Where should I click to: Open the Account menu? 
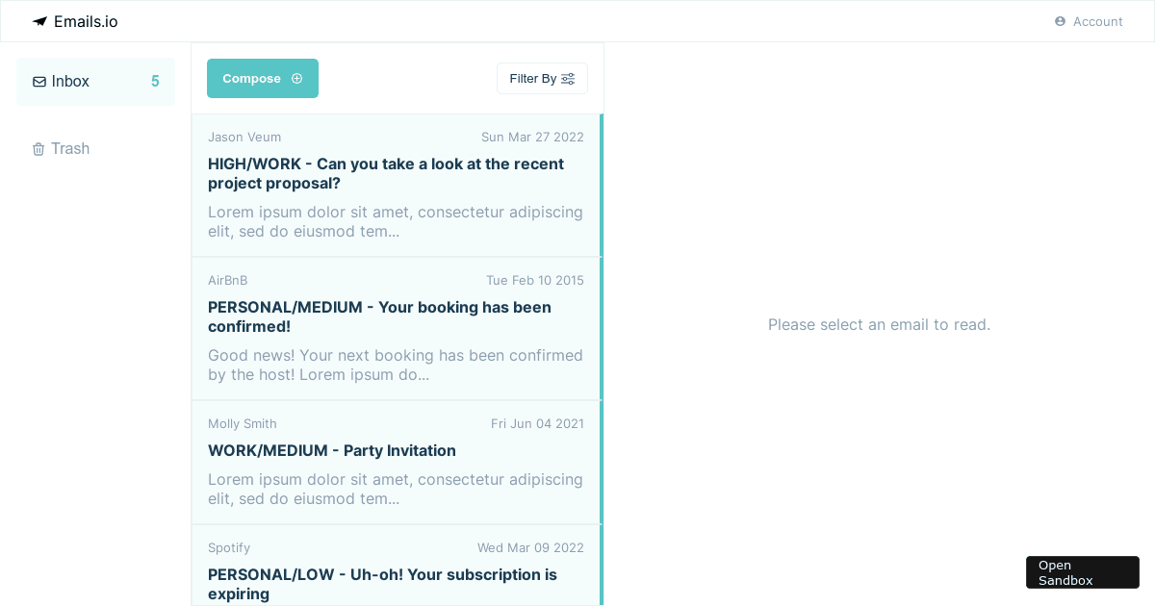coord(1089,21)
